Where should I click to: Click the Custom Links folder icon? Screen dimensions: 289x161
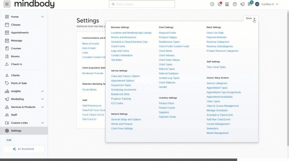coord(7,123)
